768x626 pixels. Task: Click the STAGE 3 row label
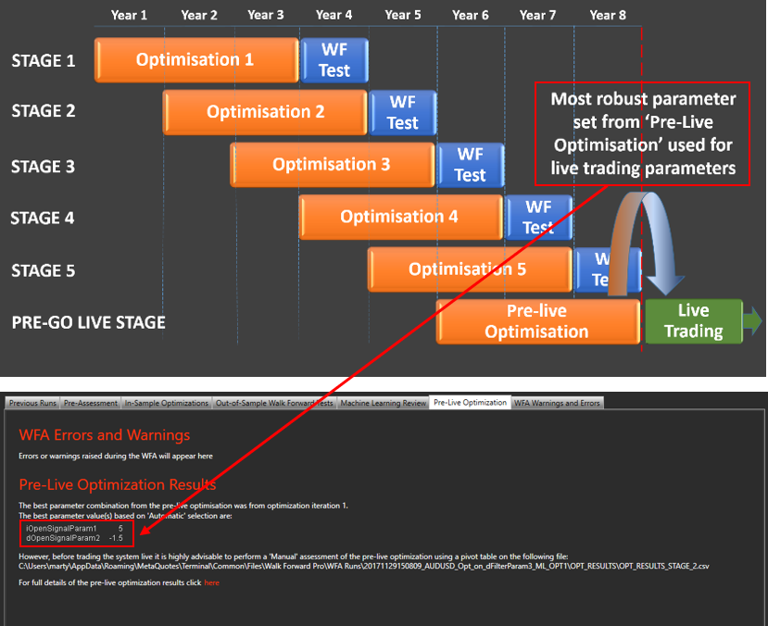(x=44, y=167)
